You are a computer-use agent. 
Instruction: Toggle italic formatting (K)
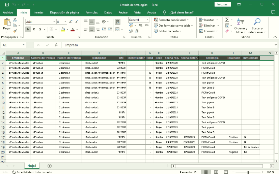click(x=34, y=30)
